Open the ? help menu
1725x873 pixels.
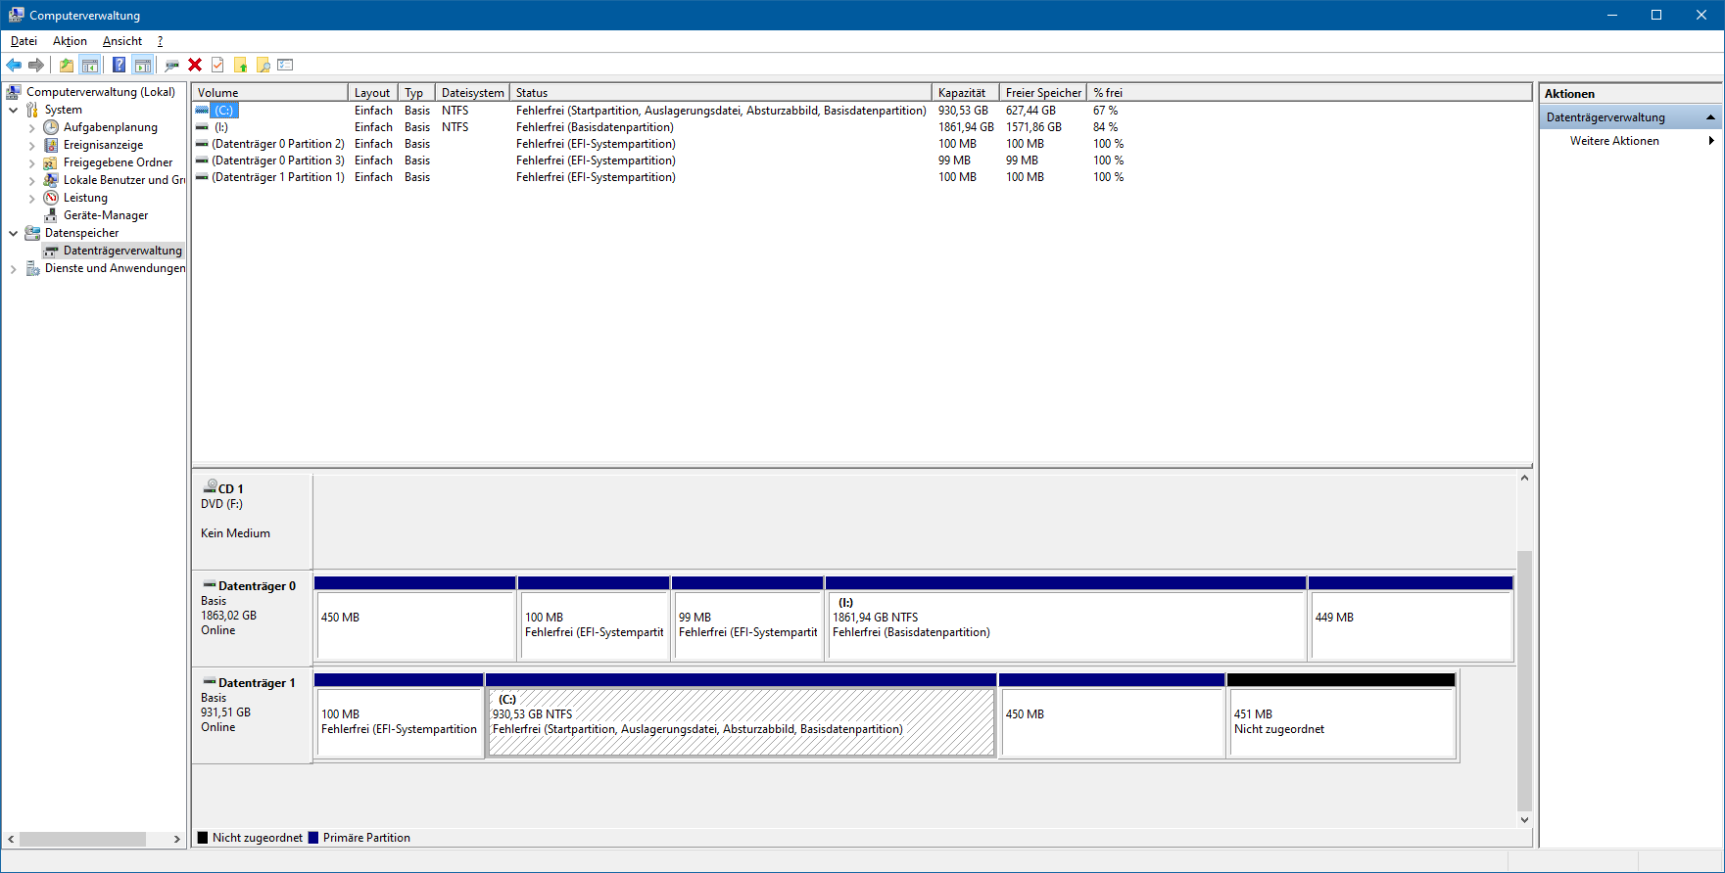click(x=160, y=41)
